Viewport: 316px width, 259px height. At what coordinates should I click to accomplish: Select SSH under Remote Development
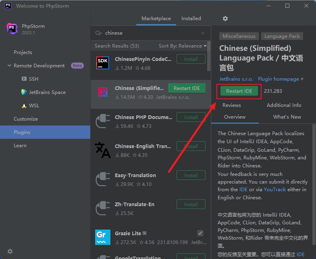33,79
